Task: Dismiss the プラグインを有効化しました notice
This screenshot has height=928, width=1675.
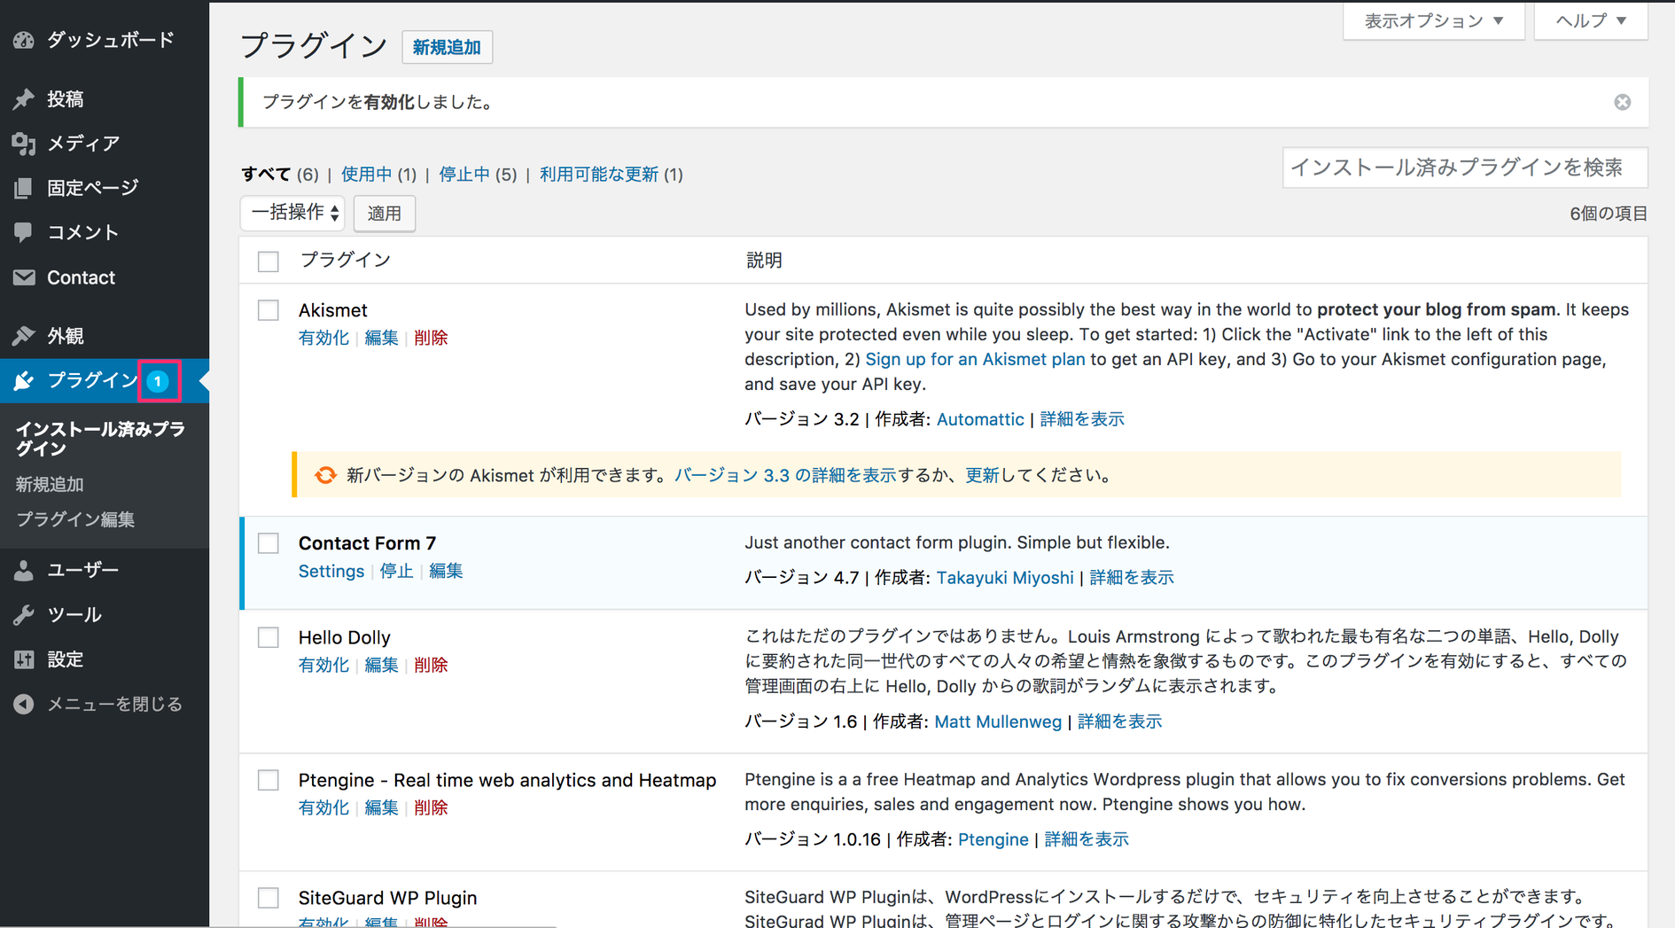Action: click(1622, 102)
